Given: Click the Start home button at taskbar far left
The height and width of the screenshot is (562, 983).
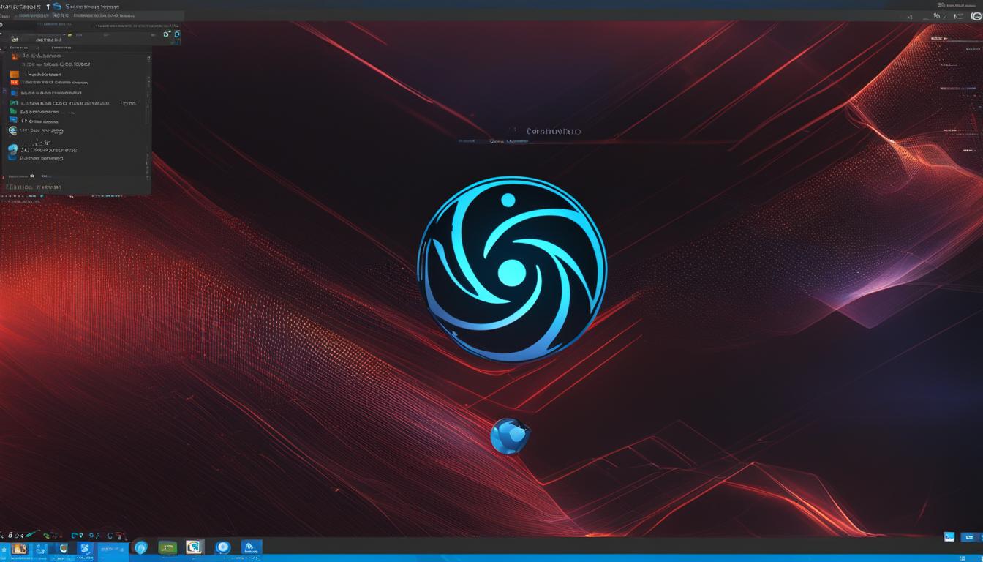Looking at the screenshot, I should coord(4,549).
